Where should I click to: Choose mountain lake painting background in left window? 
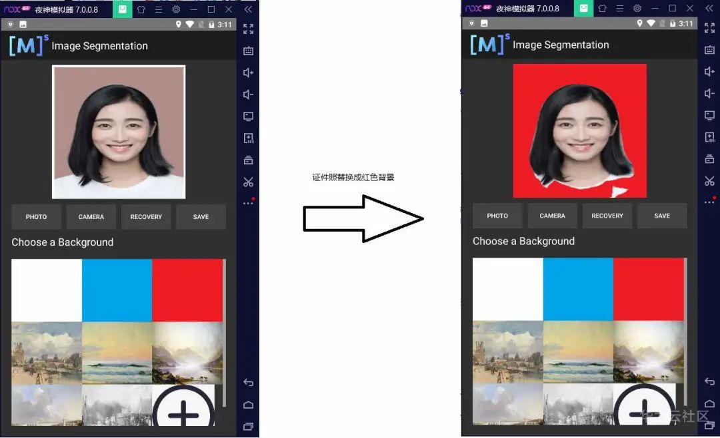(x=187, y=353)
